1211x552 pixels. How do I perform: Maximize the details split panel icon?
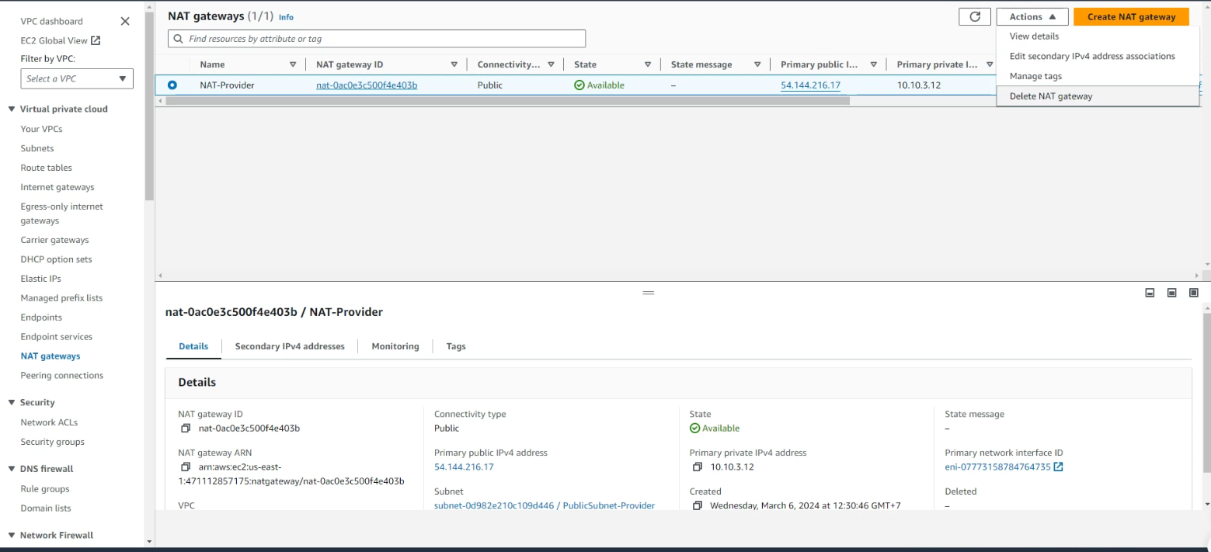(1194, 293)
